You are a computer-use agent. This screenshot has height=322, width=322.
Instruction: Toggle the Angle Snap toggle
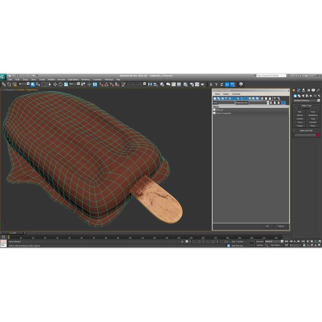tap(106, 84)
